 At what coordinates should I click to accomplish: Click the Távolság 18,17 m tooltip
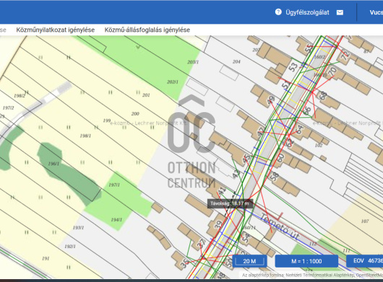pos(230,203)
